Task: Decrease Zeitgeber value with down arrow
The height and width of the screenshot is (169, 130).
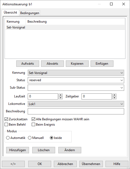Action: (x=114, y=98)
